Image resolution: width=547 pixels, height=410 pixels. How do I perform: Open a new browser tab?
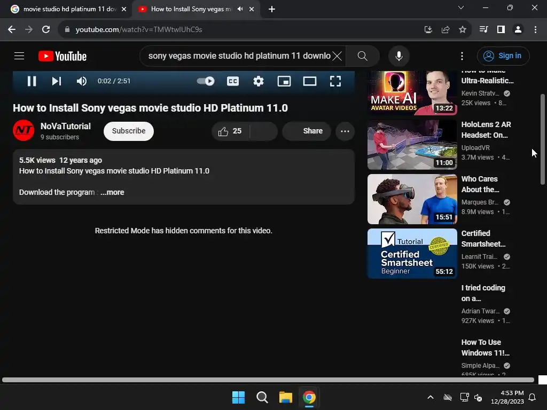(272, 10)
